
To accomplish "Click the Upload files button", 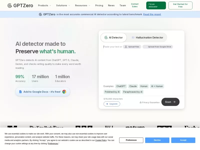I will (132, 47).
